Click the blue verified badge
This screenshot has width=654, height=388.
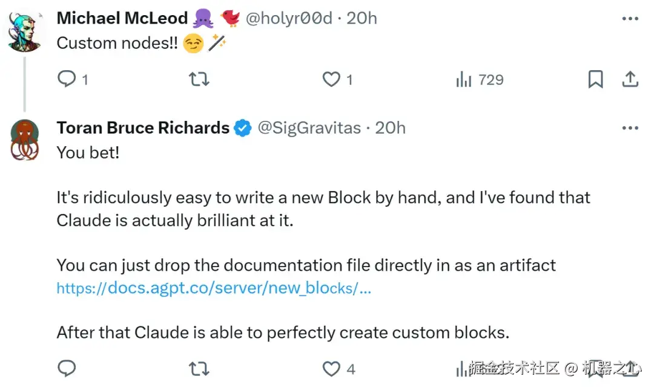tap(243, 128)
